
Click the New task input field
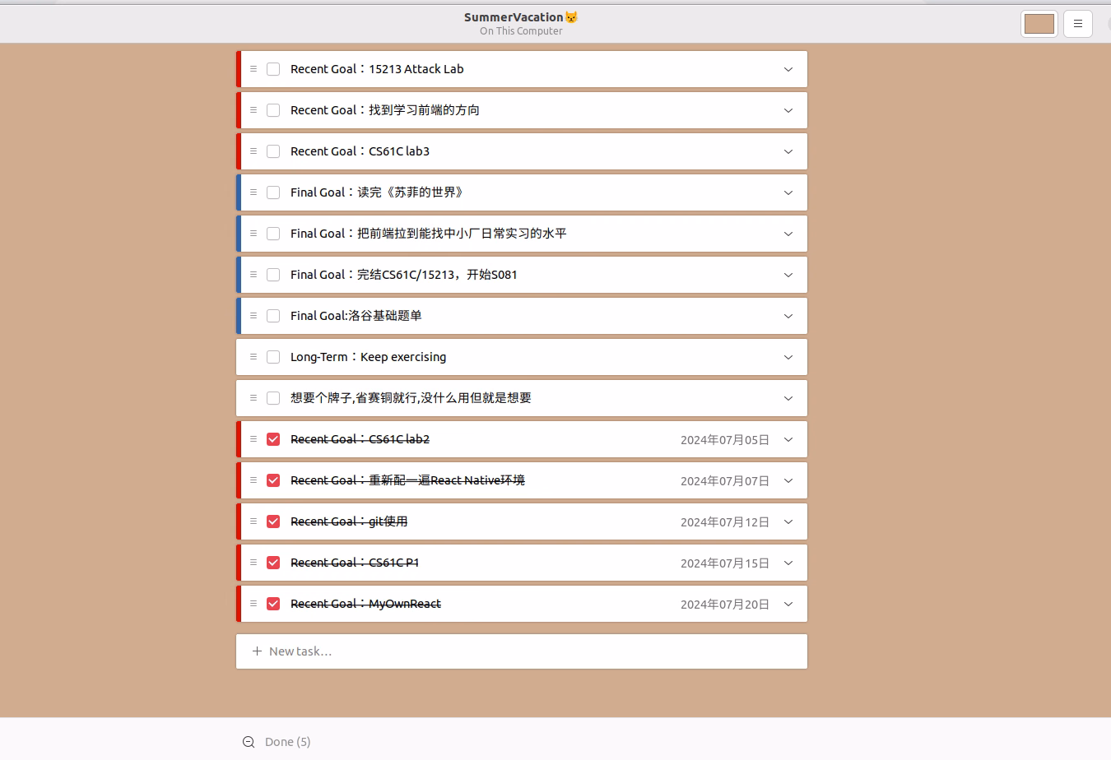click(x=522, y=651)
